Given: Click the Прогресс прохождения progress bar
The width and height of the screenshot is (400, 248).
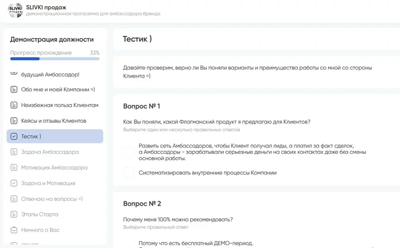Looking at the screenshot, I should click(55, 59).
